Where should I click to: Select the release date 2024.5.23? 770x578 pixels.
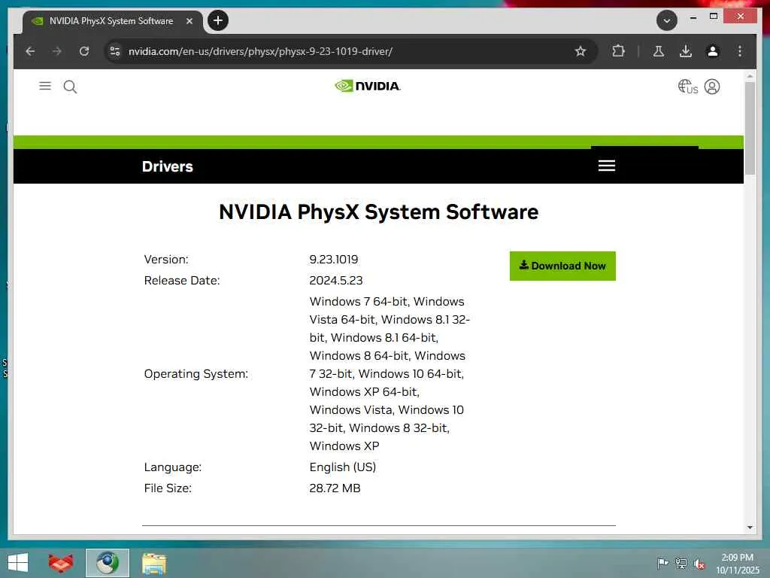pyautogui.click(x=336, y=280)
